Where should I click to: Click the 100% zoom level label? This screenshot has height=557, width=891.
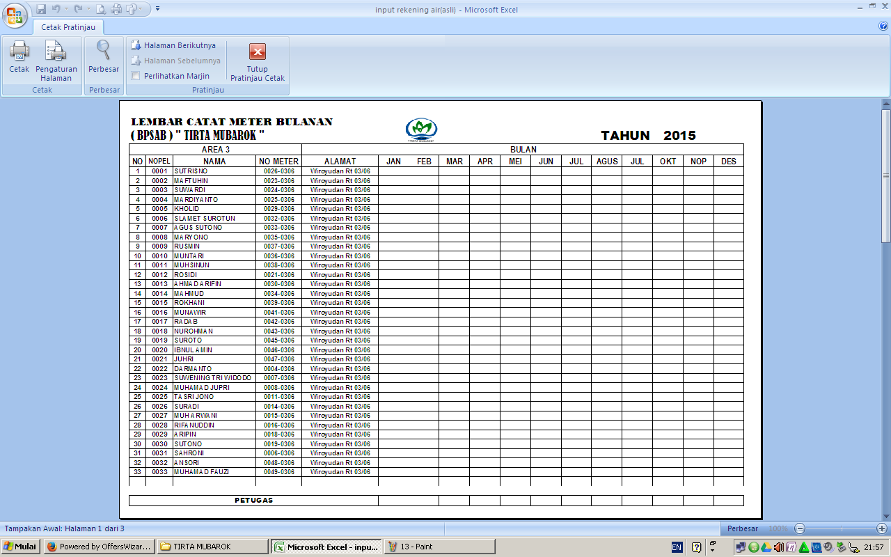point(778,528)
